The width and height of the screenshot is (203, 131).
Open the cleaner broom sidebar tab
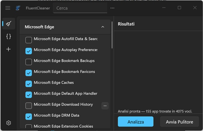coord(9,24)
